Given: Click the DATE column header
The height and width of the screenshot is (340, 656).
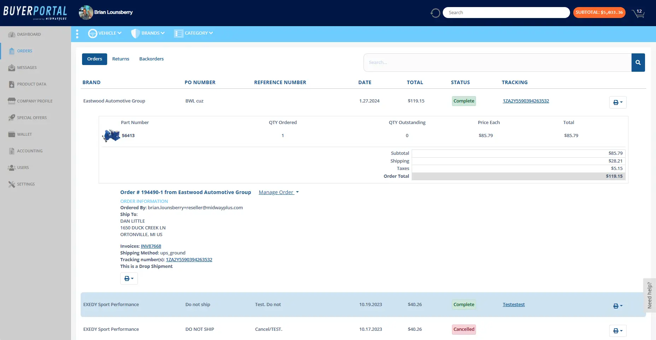Looking at the screenshot, I should [x=365, y=82].
